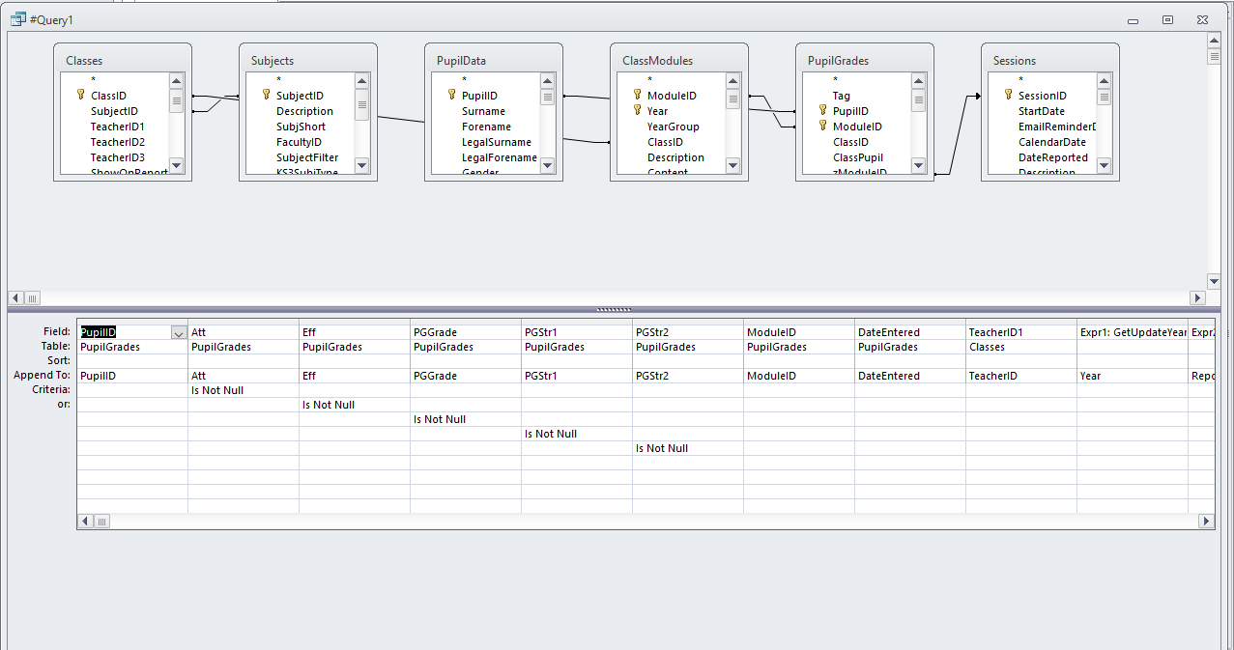Select SubjectID key field in Subjects table
Screen dimensions: 1234x650
300,96
